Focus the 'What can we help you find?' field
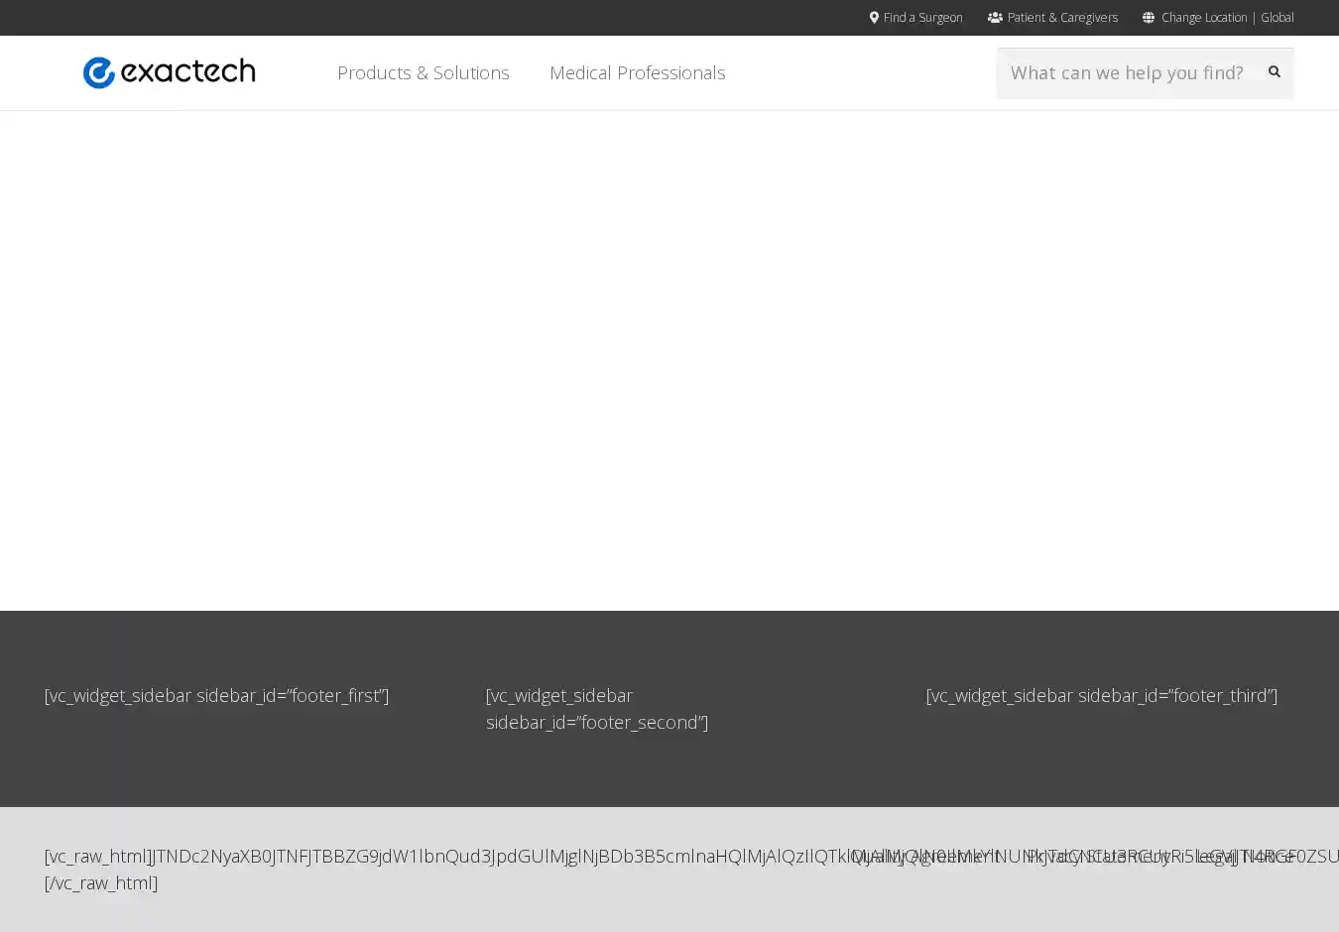 tap(1127, 72)
